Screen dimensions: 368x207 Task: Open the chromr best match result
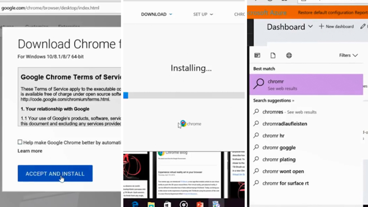(x=306, y=85)
